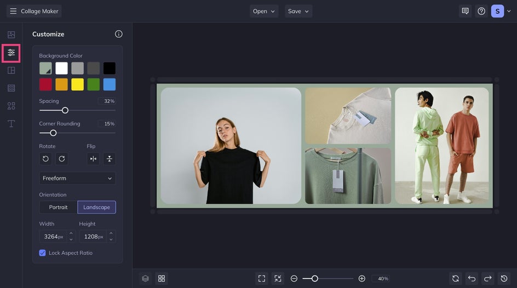The width and height of the screenshot is (517, 288).
Task: Flip collage horizontally
Action: point(93,159)
